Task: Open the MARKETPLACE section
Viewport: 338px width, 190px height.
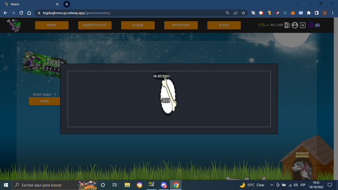Action: click(95, 25)
